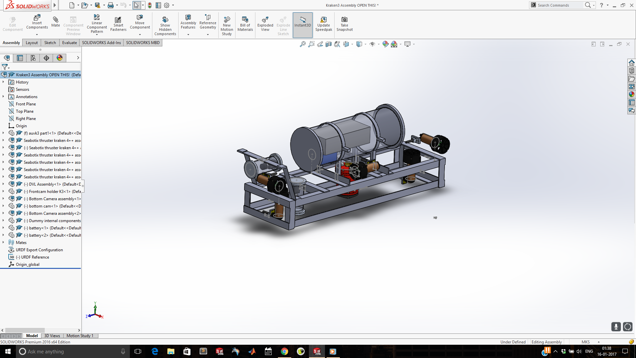Expand auvk3 part1<1> component node
This screenshot has height=358, width=636.
tap(3, 133)
